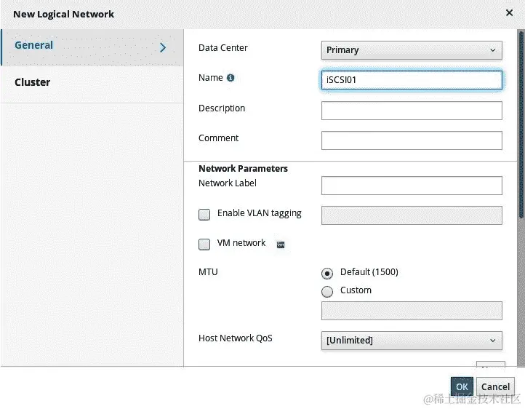Screen dimensions: 525x409
Task: Click the dialog's vertical scrollbar
Action: click(x=521, y=124)
